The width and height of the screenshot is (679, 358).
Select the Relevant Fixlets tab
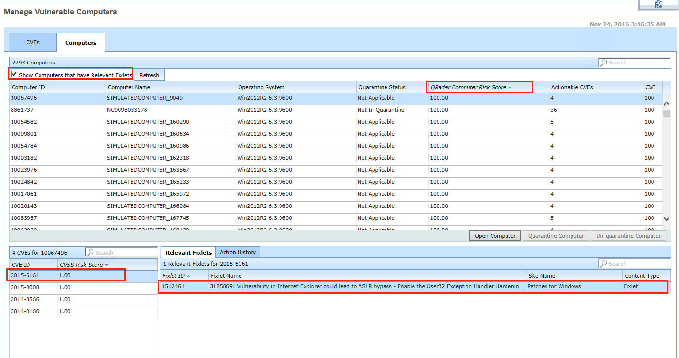pos(188,252)
